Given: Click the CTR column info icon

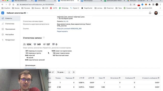Looking at the screenshot, I should [84, 78].
